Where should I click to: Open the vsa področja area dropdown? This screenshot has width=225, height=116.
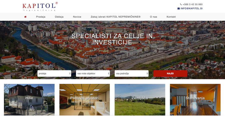(x=131, y=73)
